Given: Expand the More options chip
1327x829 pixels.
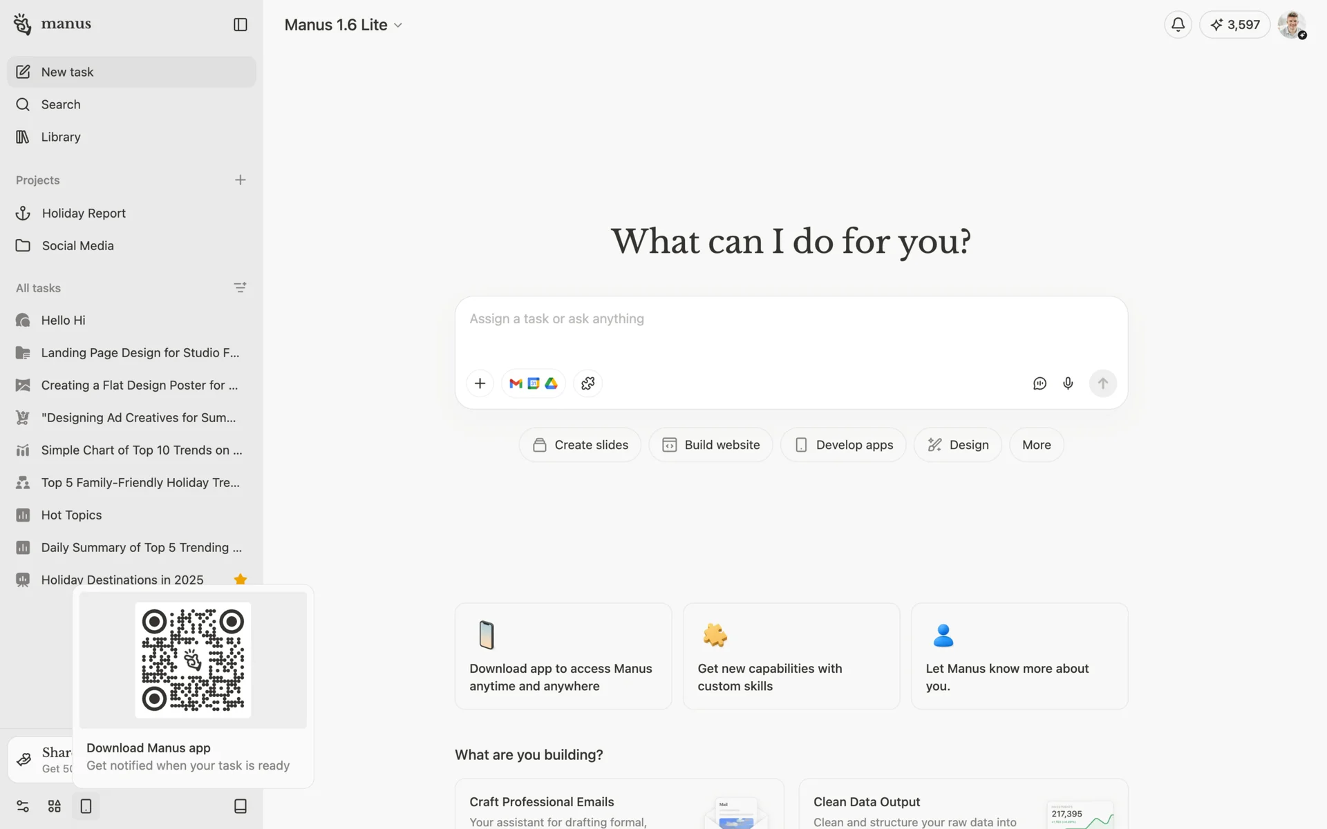Looking at the screenshot, I should coord(1036,445).
